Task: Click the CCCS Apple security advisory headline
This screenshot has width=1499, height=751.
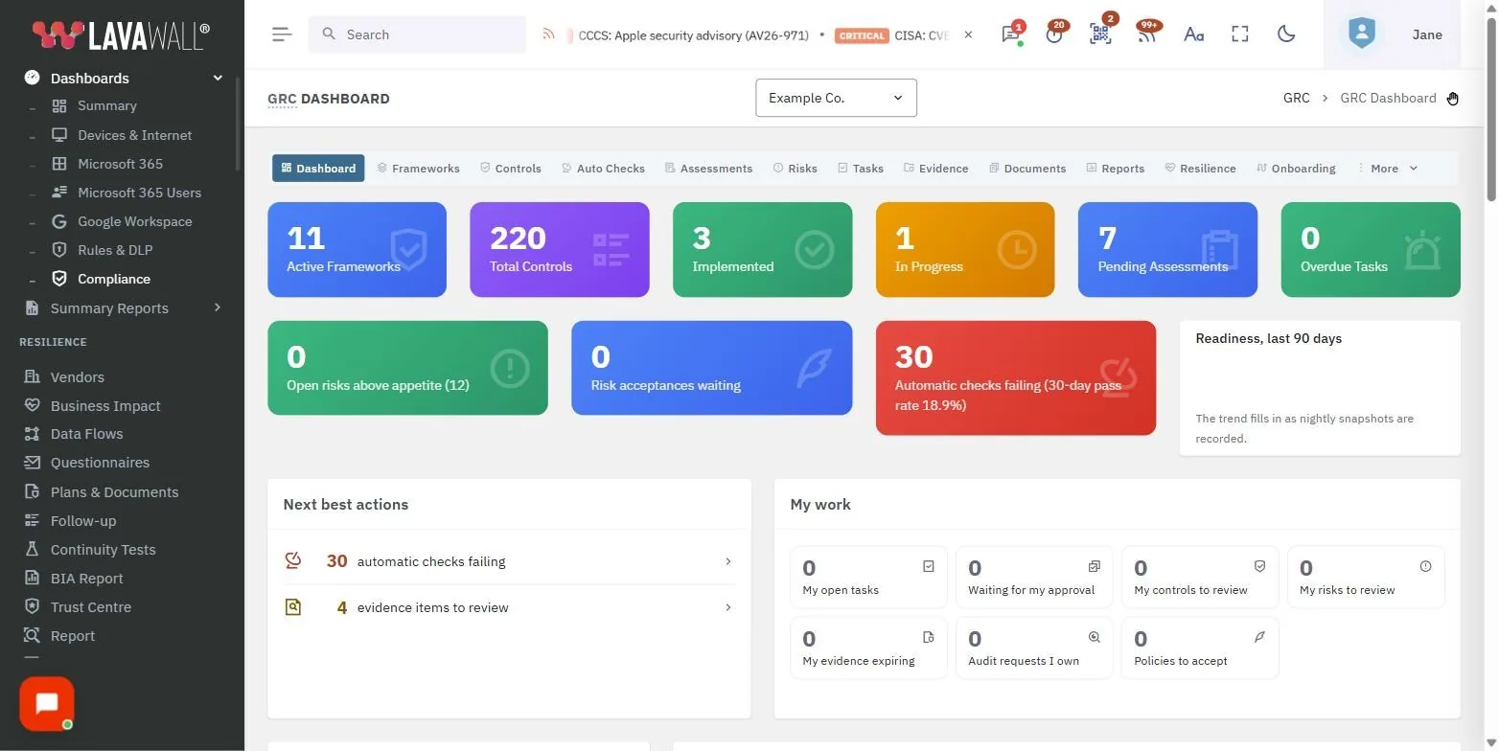Action: click(x=694, y=34)
